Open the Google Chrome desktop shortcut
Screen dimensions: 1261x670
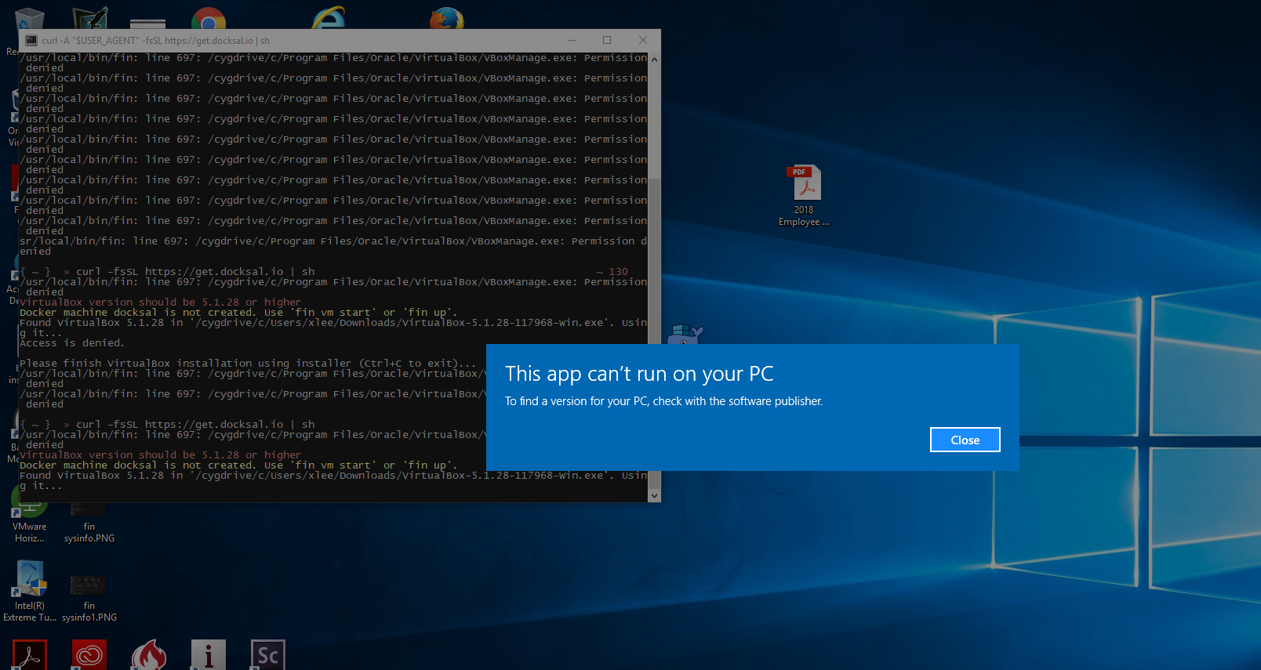tap(209, 19)
